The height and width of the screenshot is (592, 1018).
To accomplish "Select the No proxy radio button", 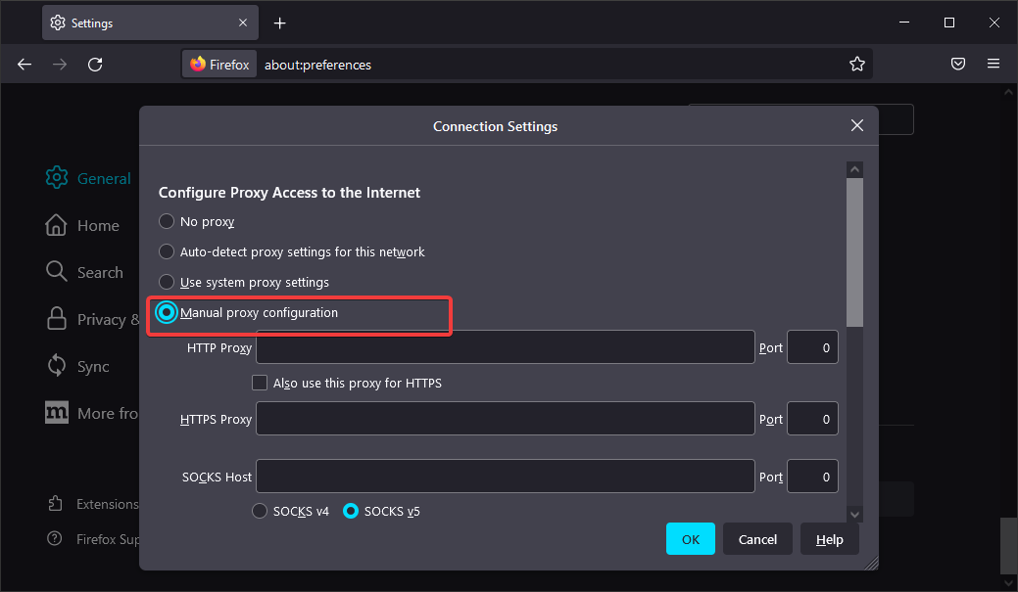I will 167,222.
